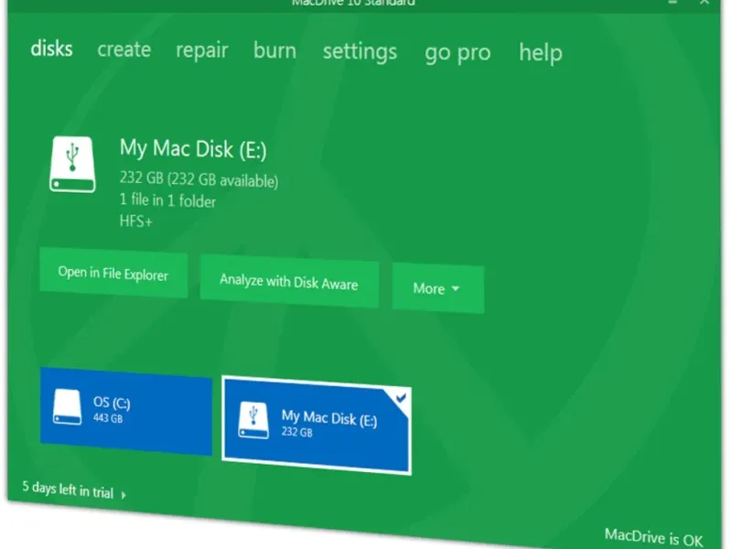
Task: Go to the repair tab
Action: tap(201, 50)
